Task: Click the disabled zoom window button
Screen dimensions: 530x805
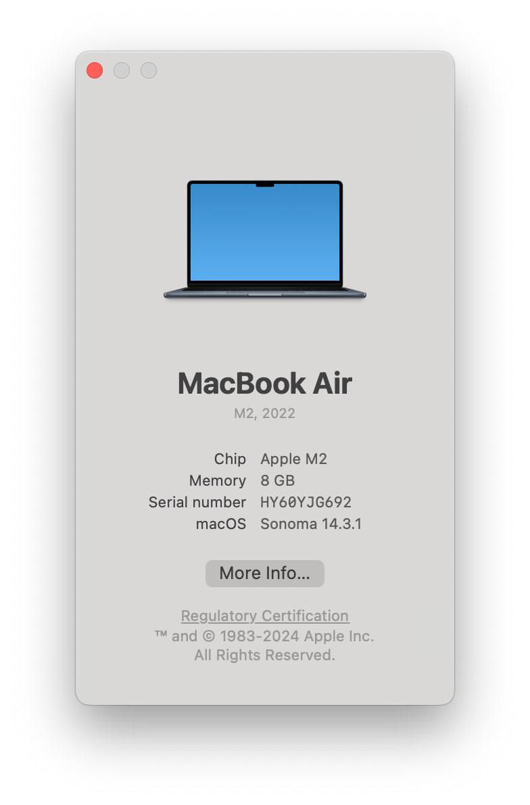Action: click(x=149, y=70)
